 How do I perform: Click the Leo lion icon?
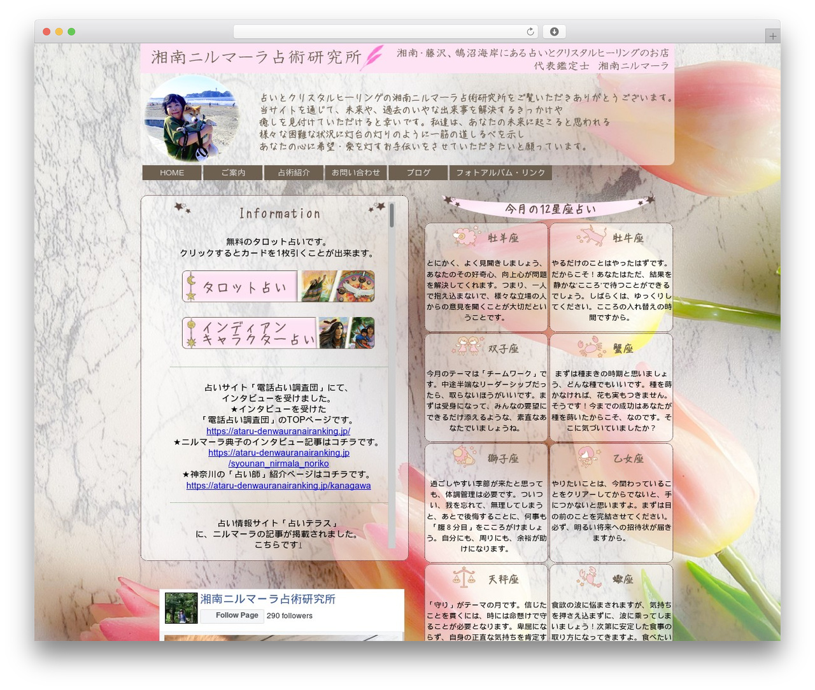465,457
